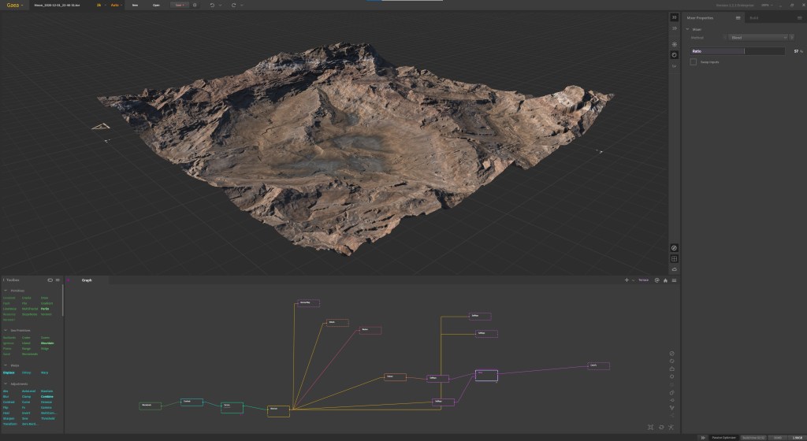Click the Toolbox panel menu icon
The height and width of the screenshot is (441, 807).
59,280
